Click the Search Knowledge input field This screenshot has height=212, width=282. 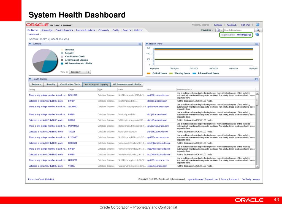[239, 30]
